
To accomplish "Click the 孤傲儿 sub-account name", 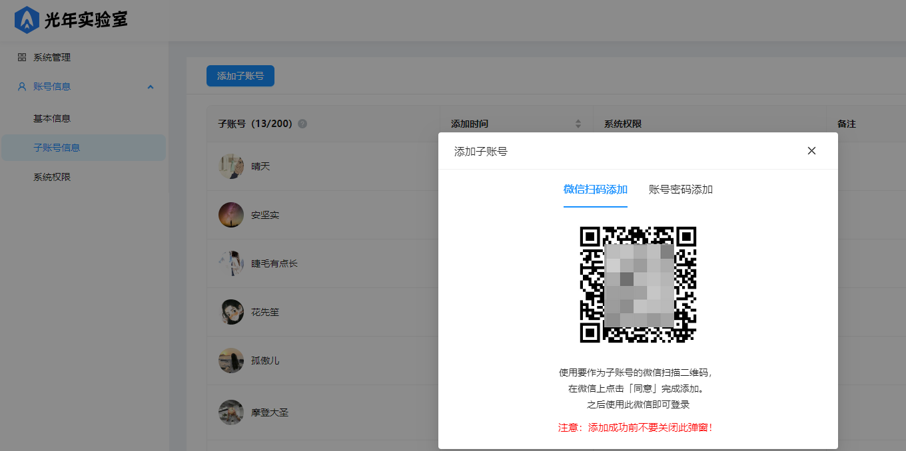I will (265, 361).
